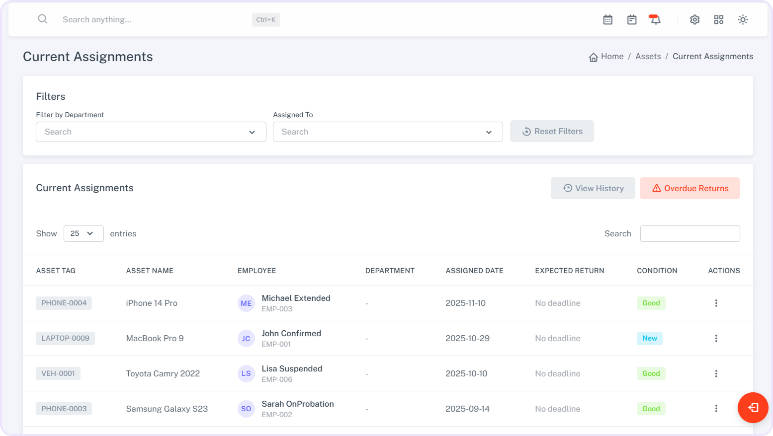Open settings gear icon

694,20
